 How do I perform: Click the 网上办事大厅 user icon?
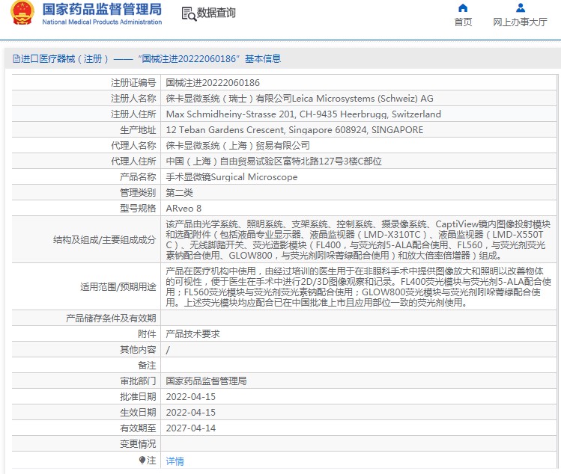pyautogui.click(x=521, y=7)
